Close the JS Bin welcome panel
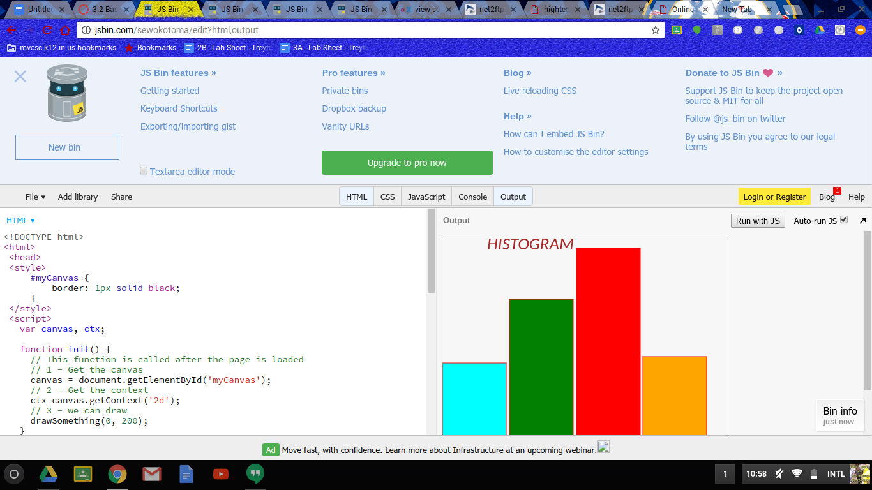The width and height of the screenshot is (872, 490). point(20,77)
